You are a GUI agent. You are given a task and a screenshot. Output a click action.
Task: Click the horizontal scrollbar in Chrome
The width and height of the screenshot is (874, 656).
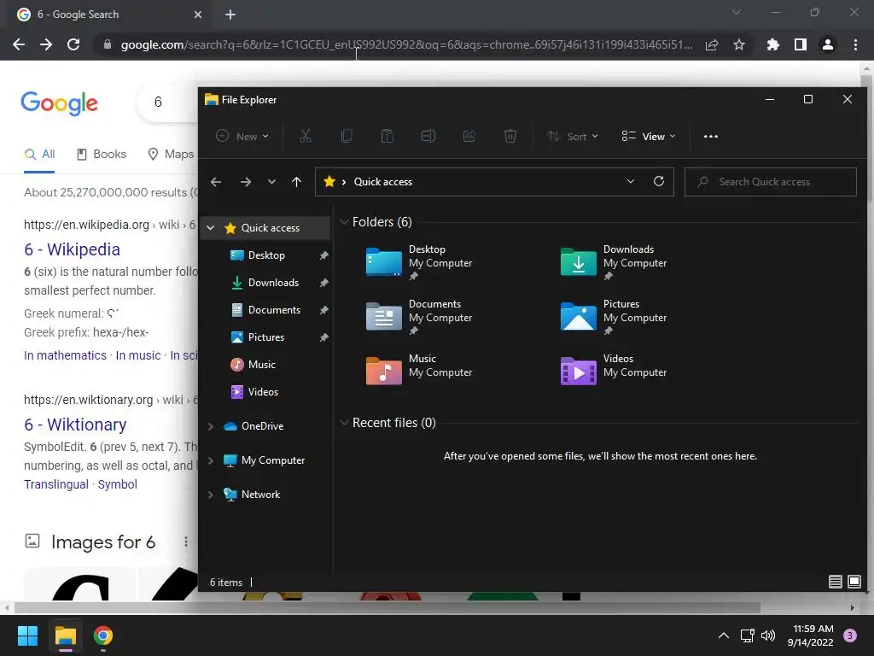coord(387,607)
